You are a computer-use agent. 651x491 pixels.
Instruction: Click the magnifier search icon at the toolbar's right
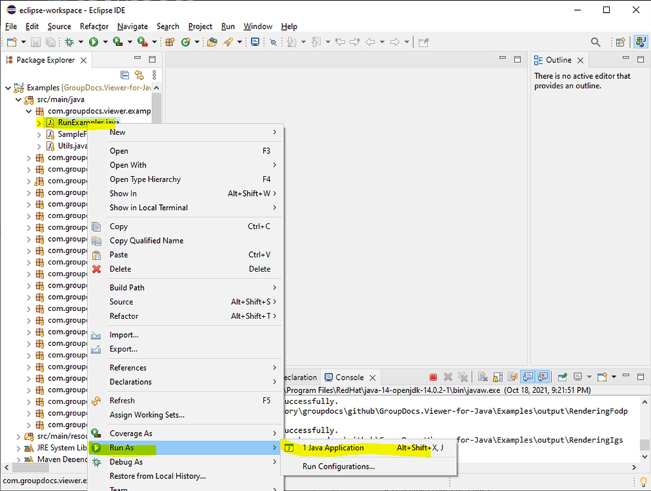(x=595, y=42)
